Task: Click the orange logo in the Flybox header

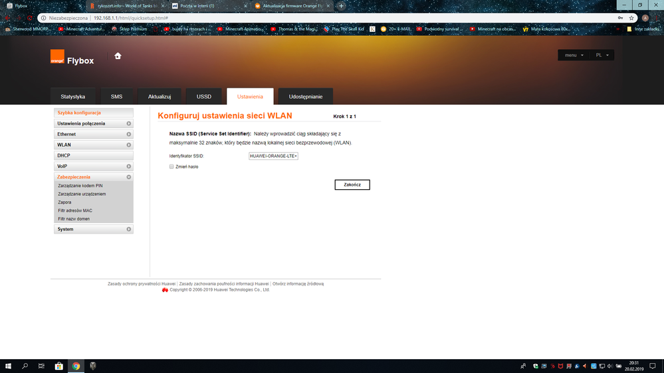Action: [57, 56]
